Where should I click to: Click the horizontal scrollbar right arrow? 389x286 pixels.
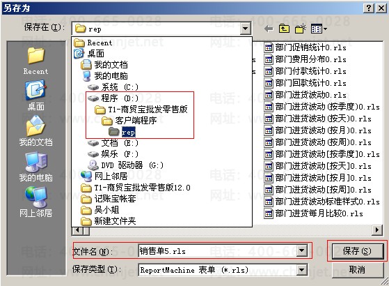pyautogui.click(x=377, y=229)
